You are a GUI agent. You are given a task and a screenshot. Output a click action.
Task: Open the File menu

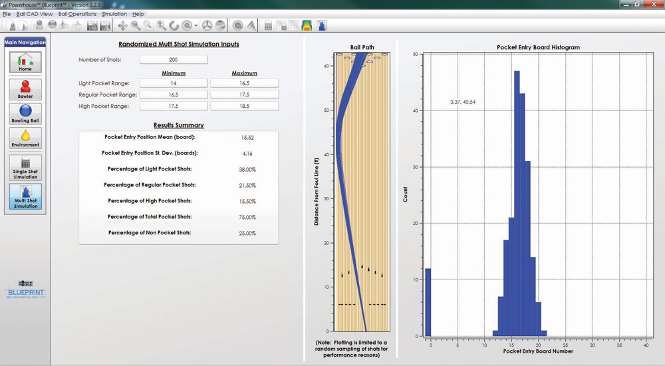pyautogui.click(x=7, y=14)
